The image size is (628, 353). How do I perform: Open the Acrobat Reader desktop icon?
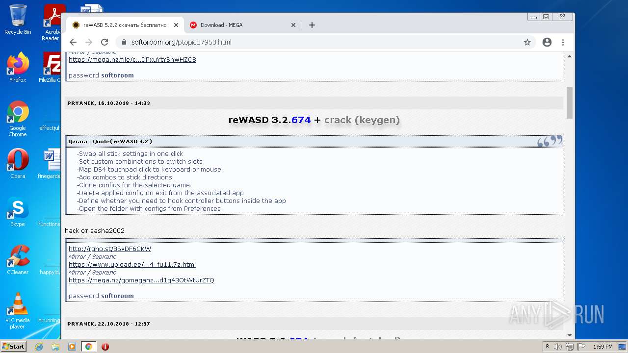[52, 23]
